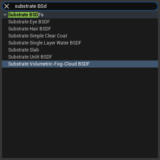
Task: Choose the Eye BSDF result under Substrate BSDFs
Action: click(80, 22)
